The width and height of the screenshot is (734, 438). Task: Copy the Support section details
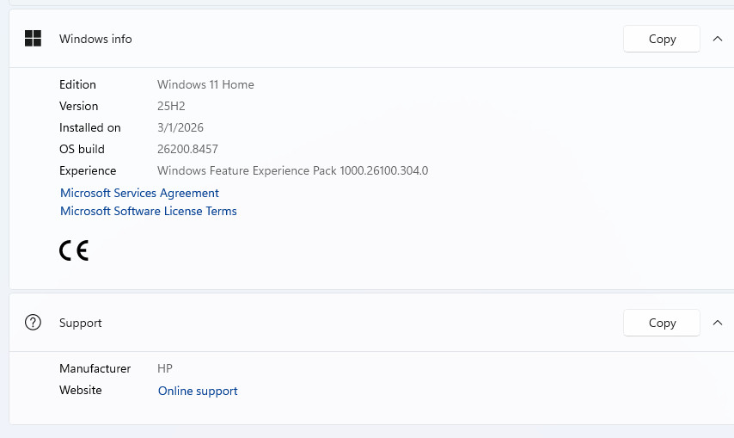(662, 323)
